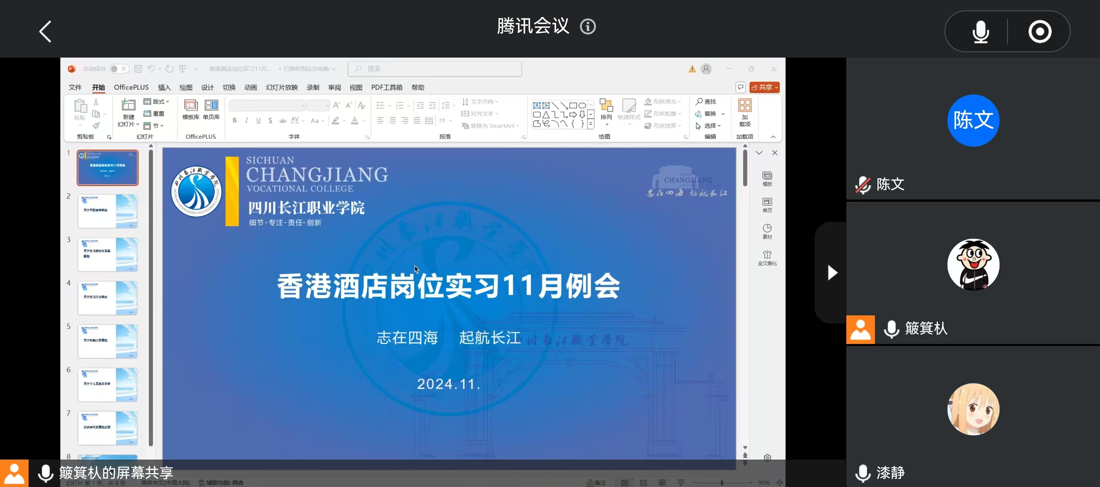Open meeting info icon beside 腾讯会议
Viewport: 1100px width, 487px height.
(588, 27)
